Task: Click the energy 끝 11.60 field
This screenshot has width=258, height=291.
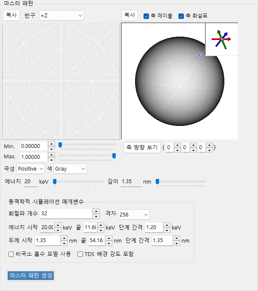Action: point(90,227)
